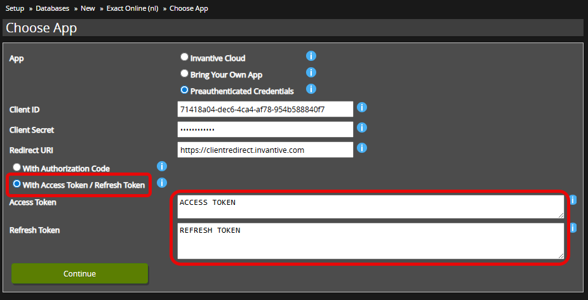Image resolution: width=588 pixels, height=300 pixels.
Task: Click inside the Refresh Token text area
Action: (x=370, y=240)
